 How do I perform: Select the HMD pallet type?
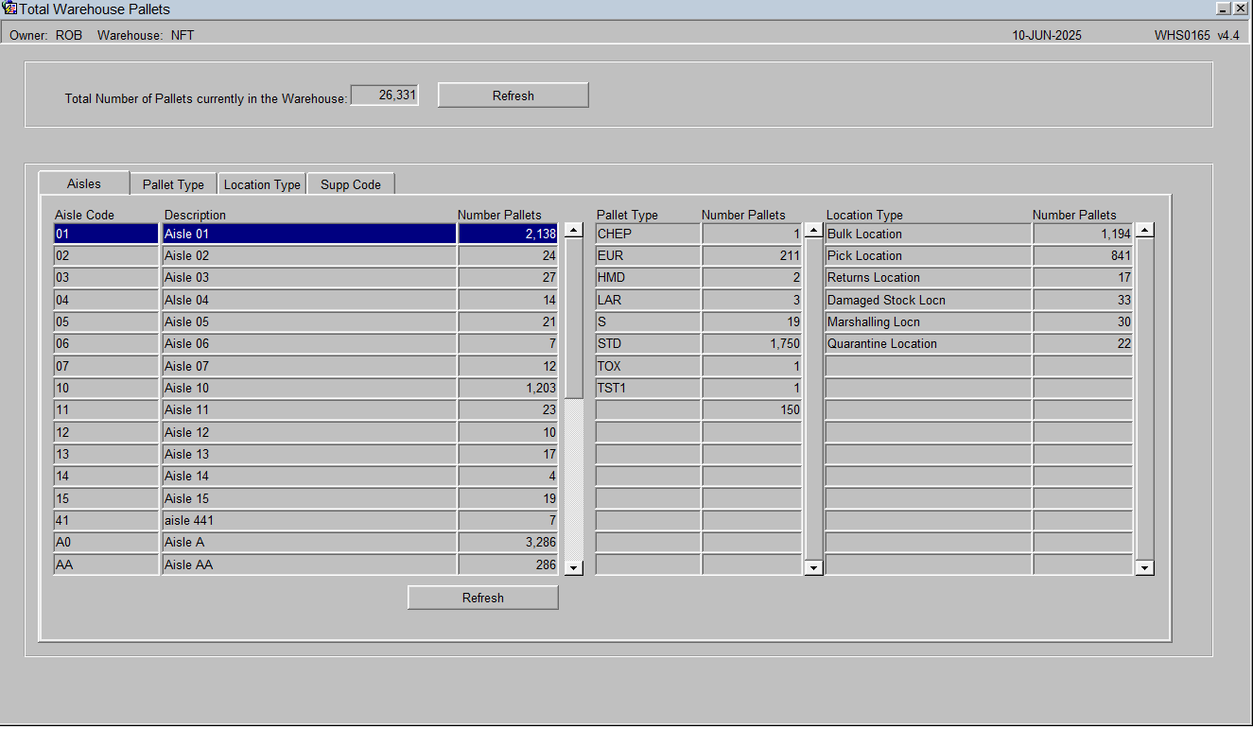(648, 277)
